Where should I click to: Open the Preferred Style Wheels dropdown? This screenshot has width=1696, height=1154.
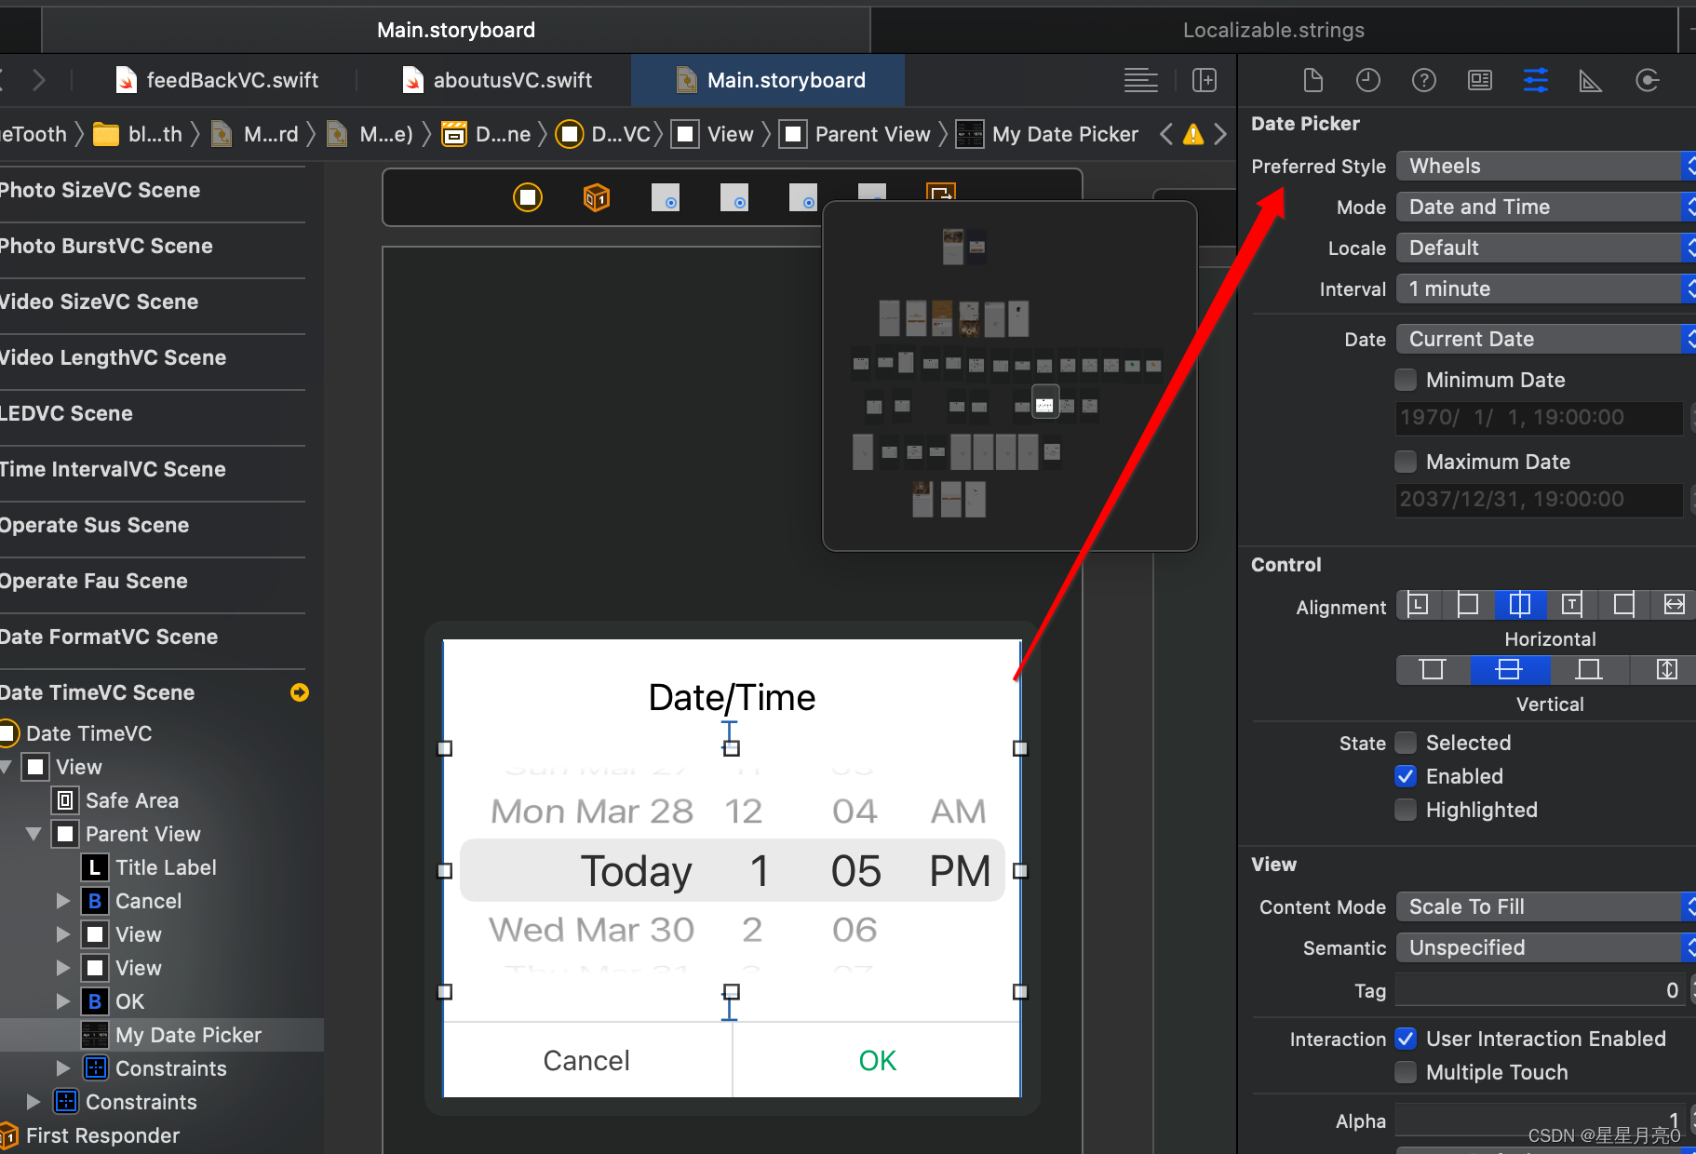1545,166
